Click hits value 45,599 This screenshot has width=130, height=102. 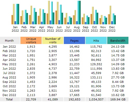tap(96, 73)
